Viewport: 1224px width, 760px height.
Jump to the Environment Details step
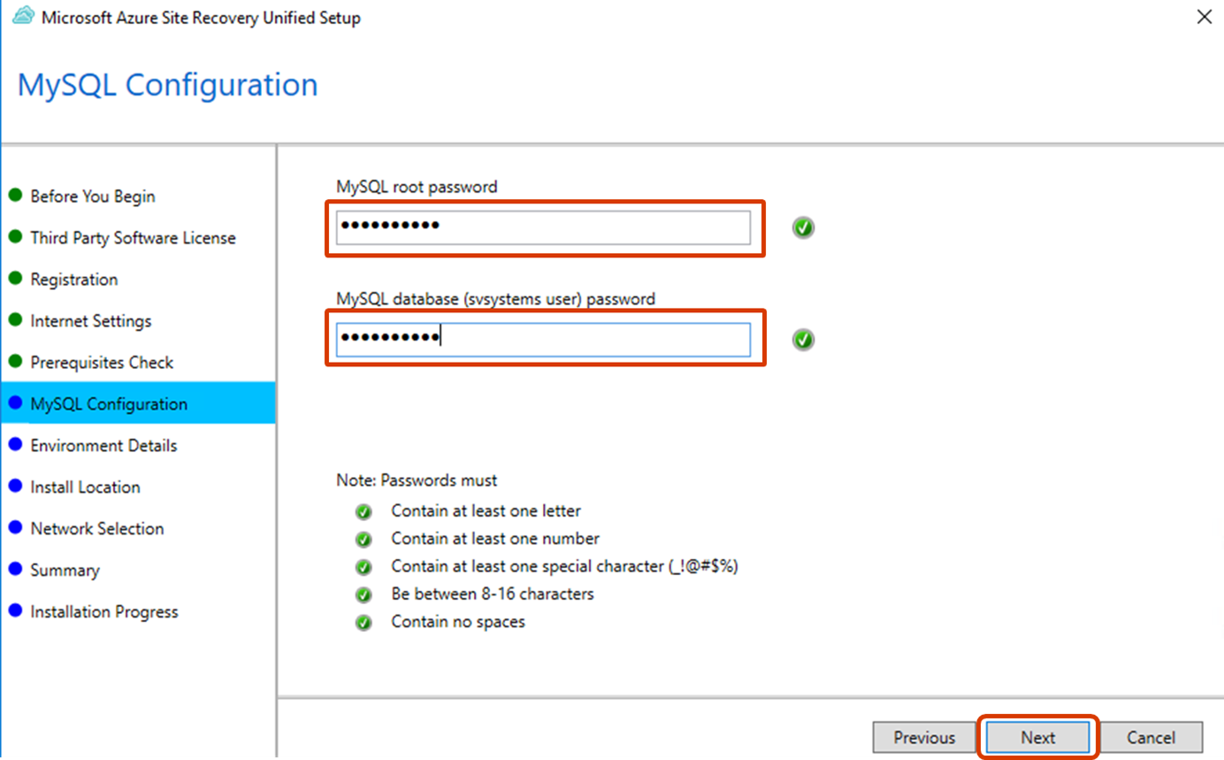pos(103,446)
